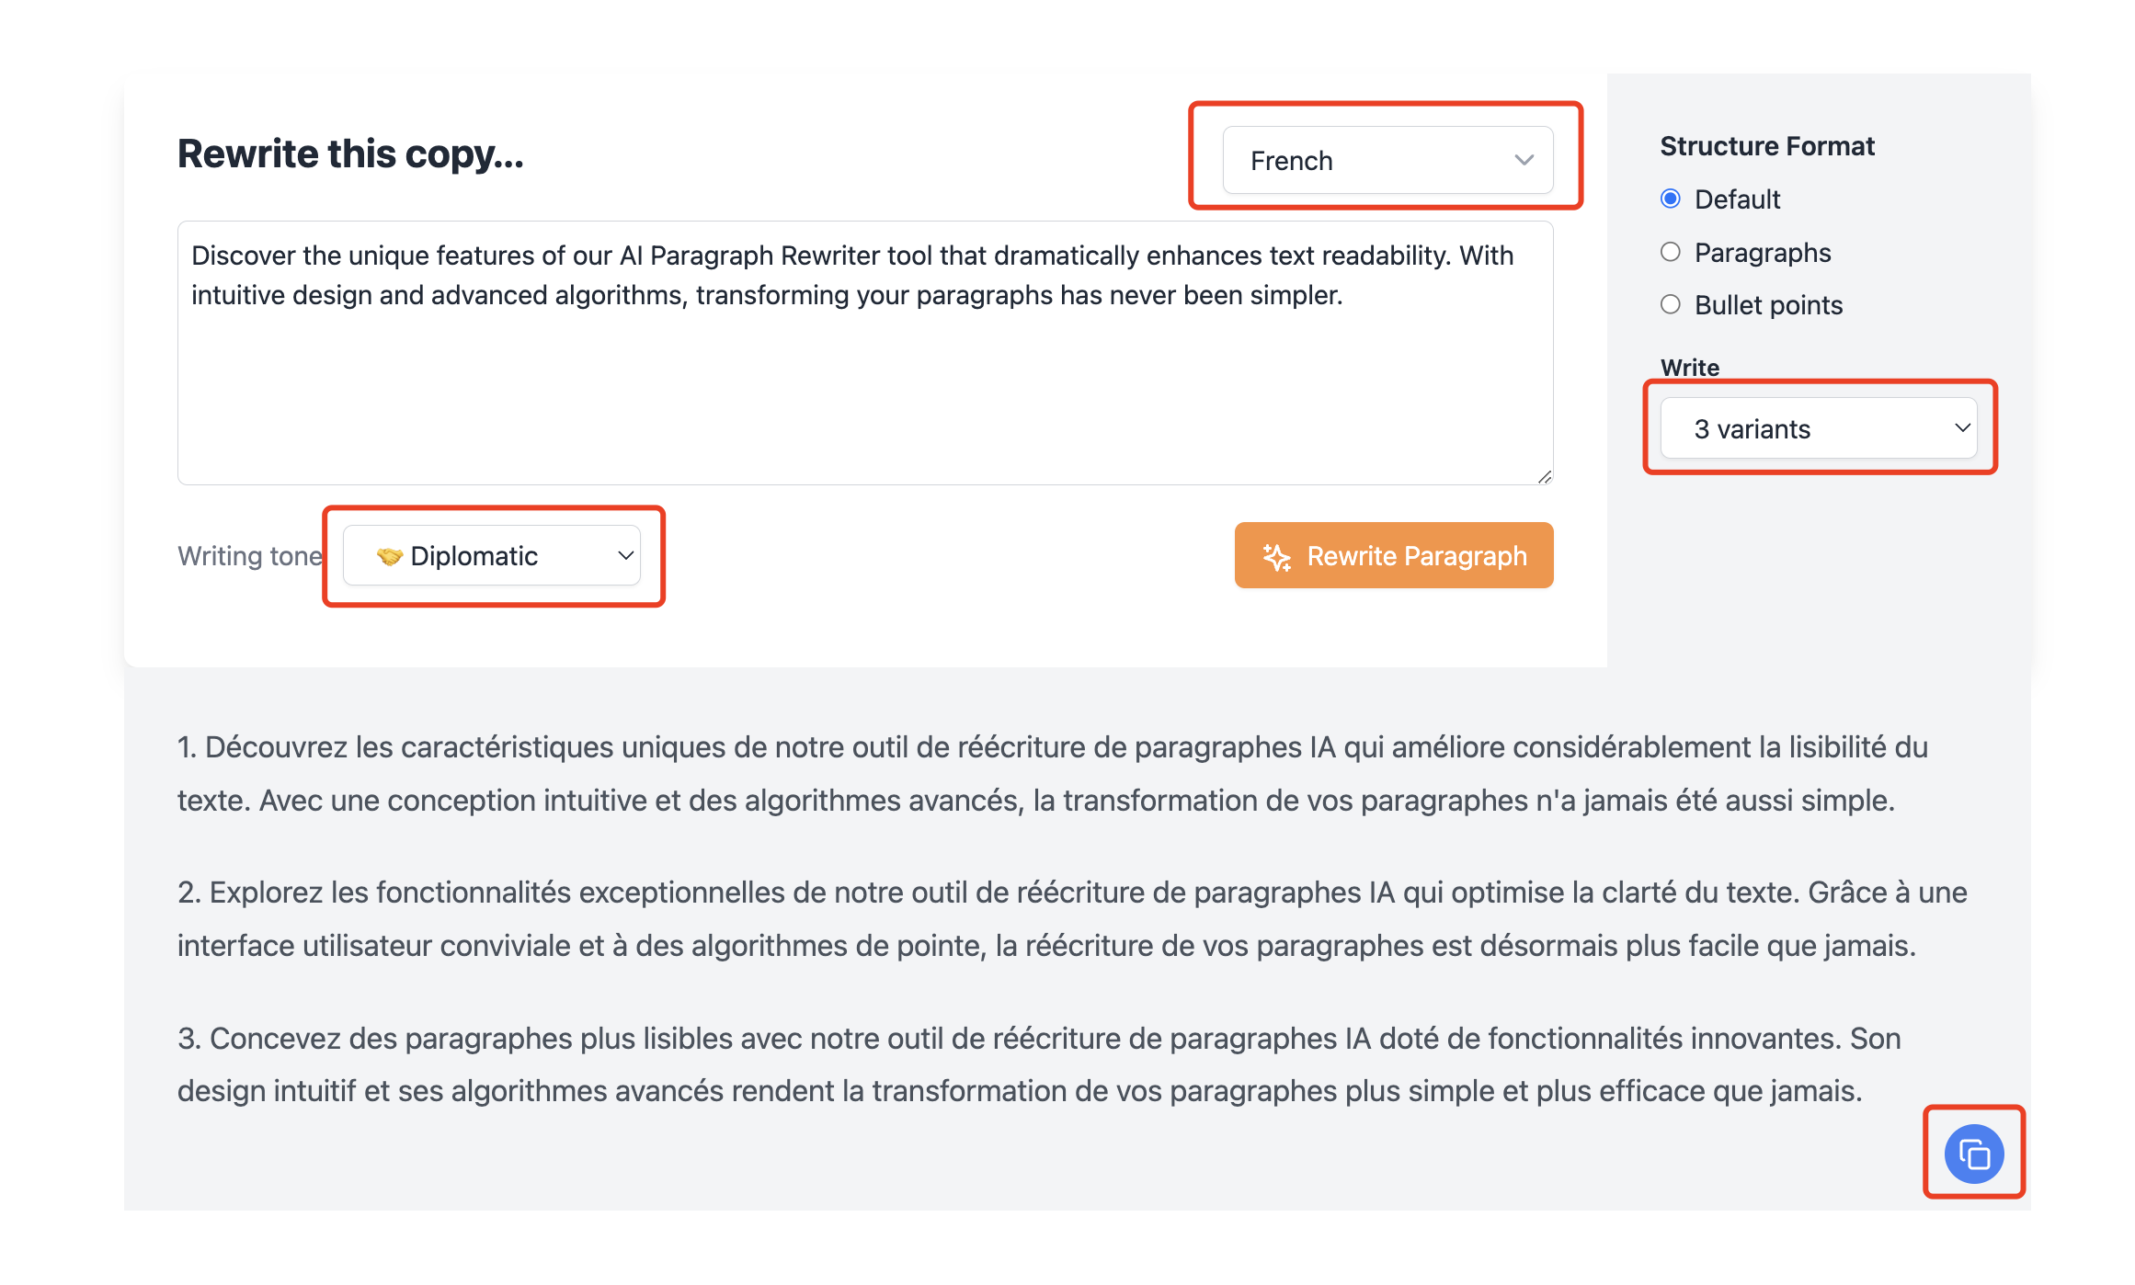The image size is (2135, 1285).
Task: Click the handshake emoji in tone selector
Action: click(390, 555)
